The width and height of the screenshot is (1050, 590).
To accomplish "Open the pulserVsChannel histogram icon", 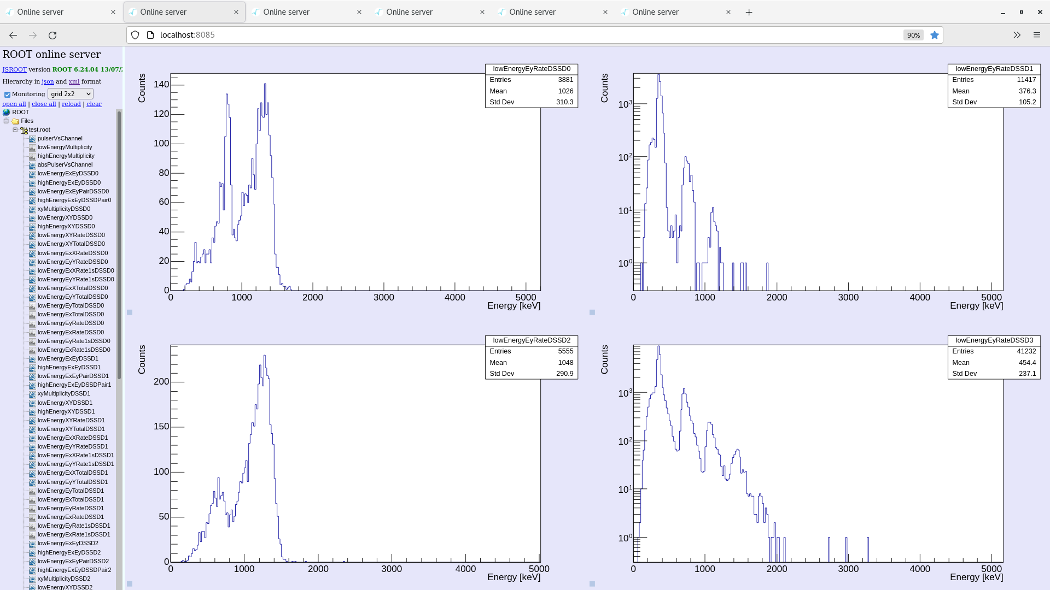I will pos(33,138).
